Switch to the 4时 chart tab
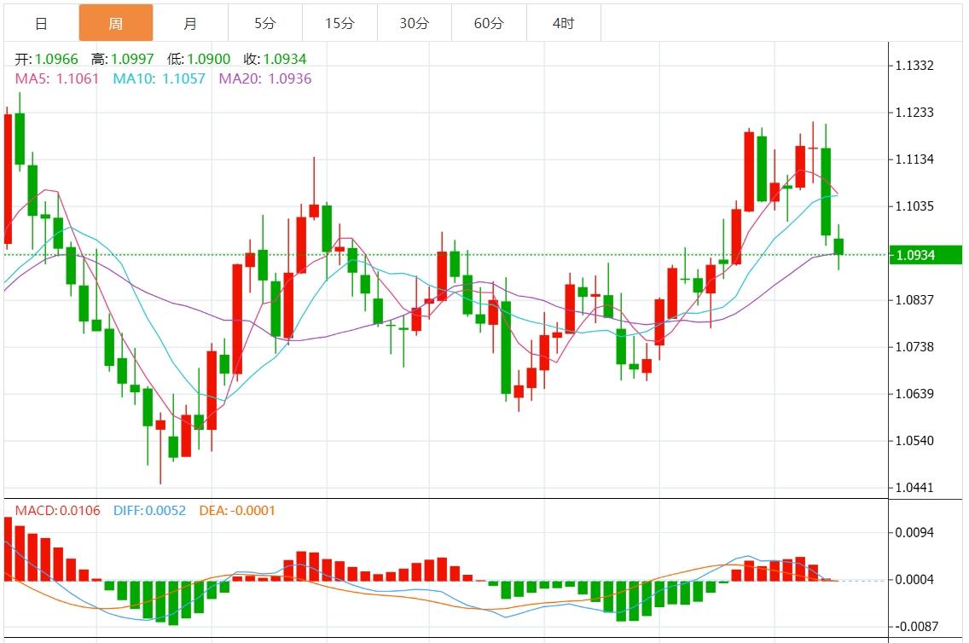The width and height of the screenshot is (969, 643). [x=563, y=23]
